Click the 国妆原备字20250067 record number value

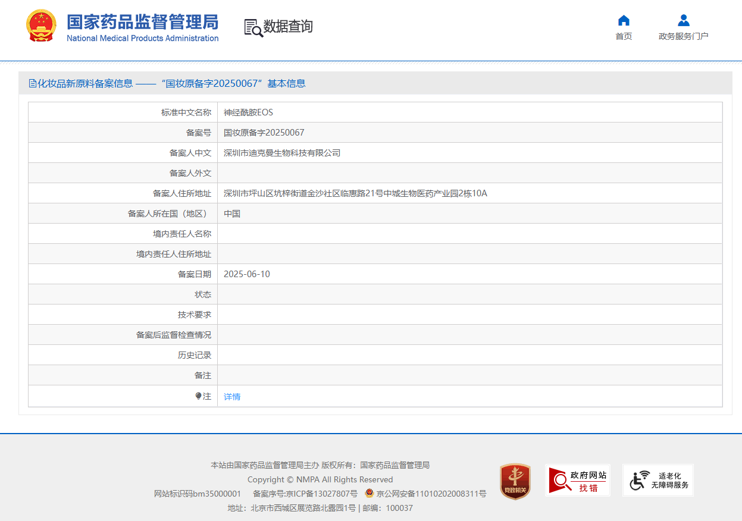coord(264,133)
